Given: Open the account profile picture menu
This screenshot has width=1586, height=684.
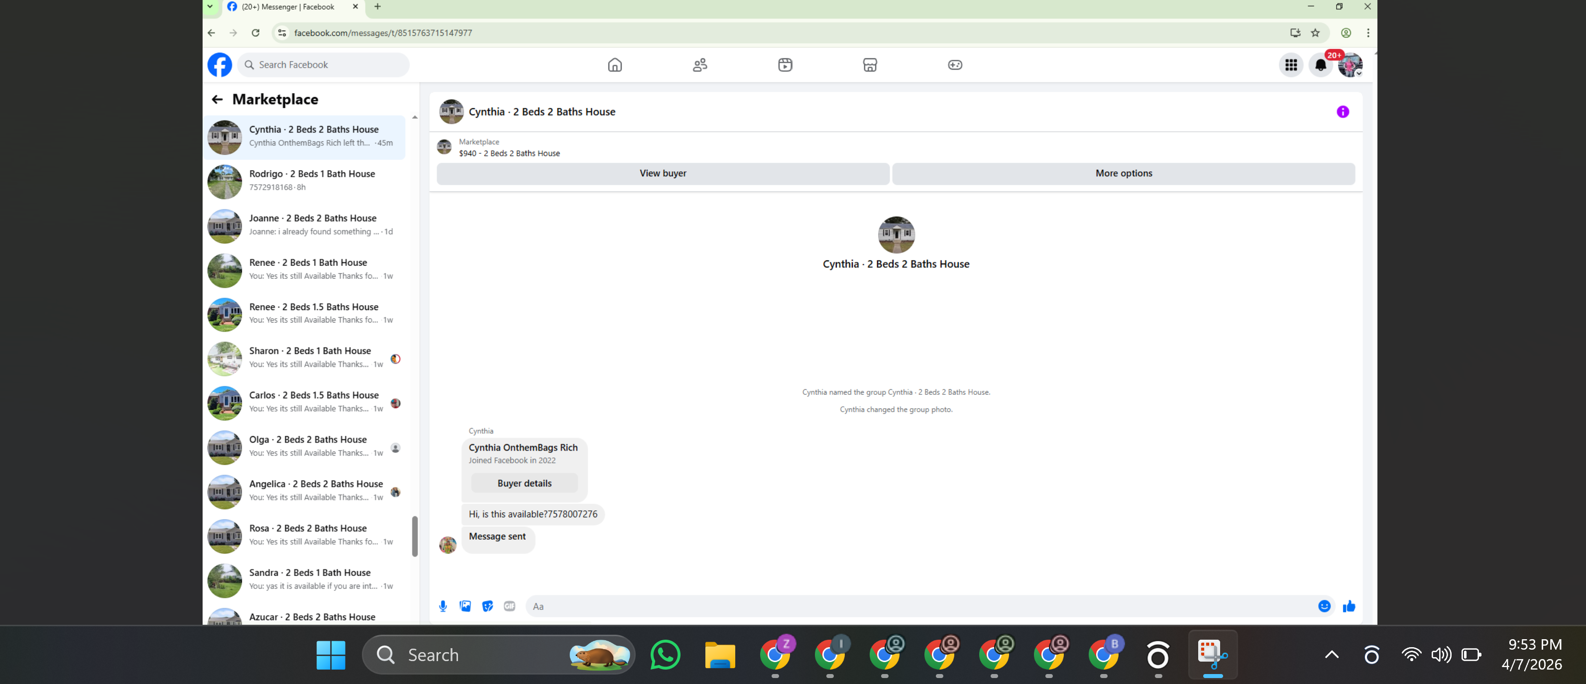Looking at the screenshot, I should tap(1350, 65).
